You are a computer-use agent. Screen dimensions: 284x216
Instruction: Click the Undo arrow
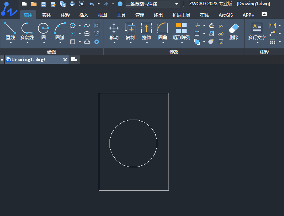pyautogui.click(x=91, y=4)
